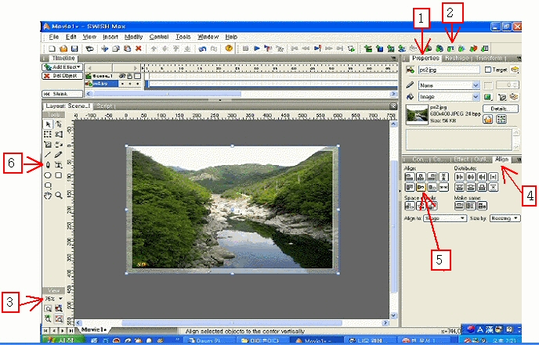Click the Stop playback button

[245, 49]
